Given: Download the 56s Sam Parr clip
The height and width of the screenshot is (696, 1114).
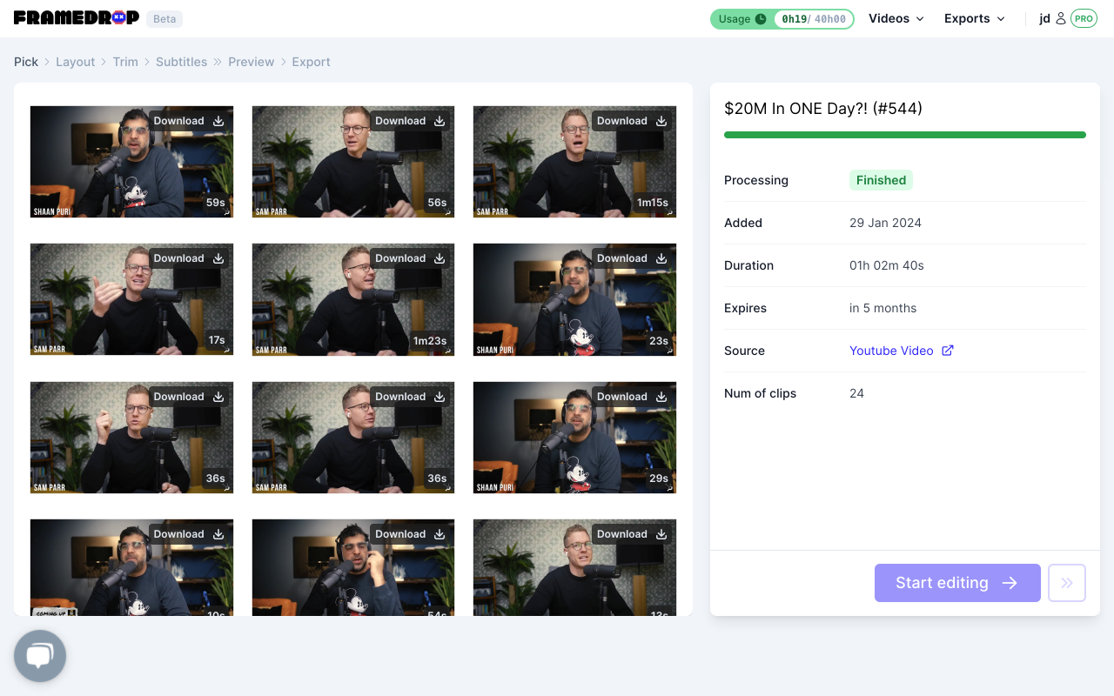Looking at the screenshot, I should pos(411,121).
